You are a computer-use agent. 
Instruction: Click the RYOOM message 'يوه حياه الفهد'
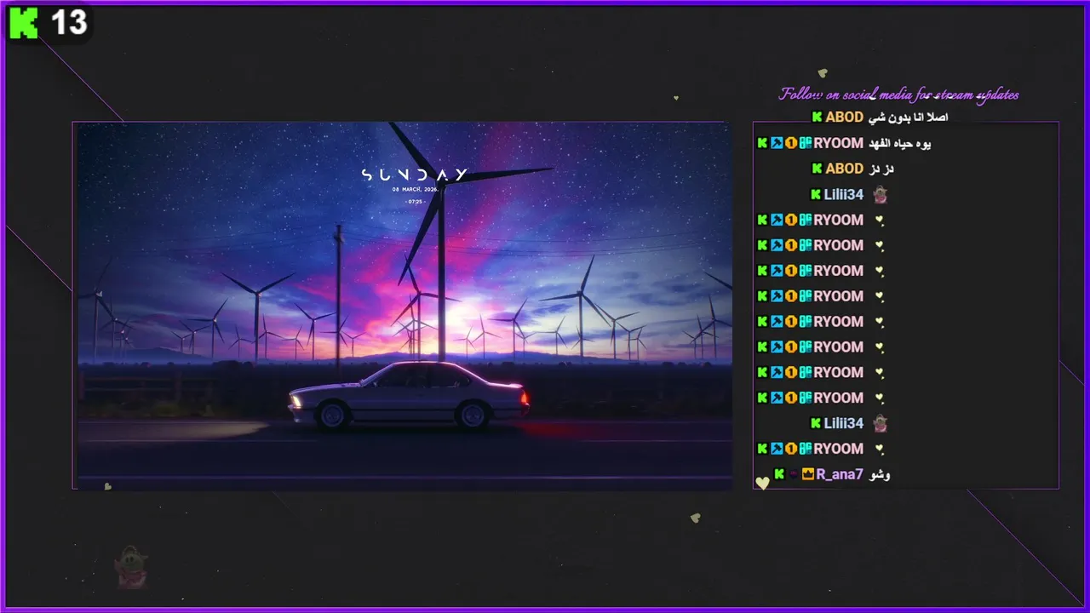coord(899,143)
